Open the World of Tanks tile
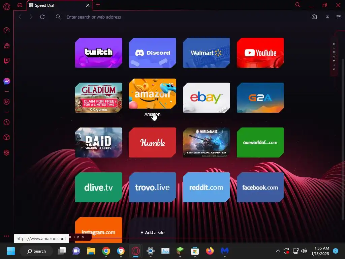 click(207, 143)
